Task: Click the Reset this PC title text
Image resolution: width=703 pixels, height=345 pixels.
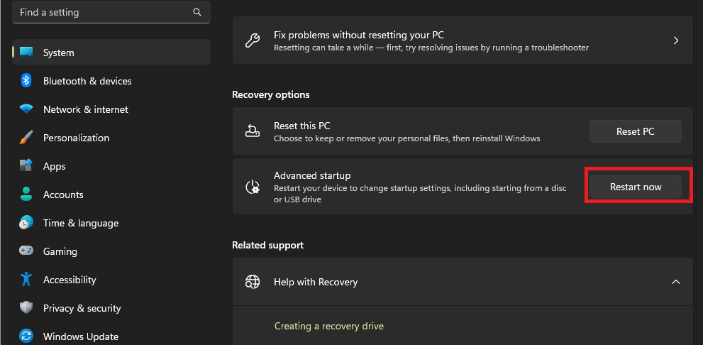Action: 301,126
